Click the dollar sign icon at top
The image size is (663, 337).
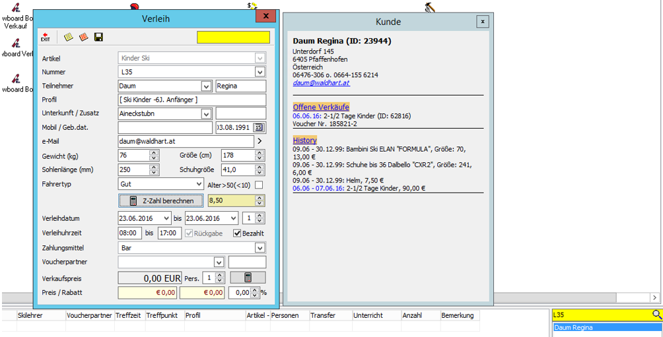click(252, 5)
